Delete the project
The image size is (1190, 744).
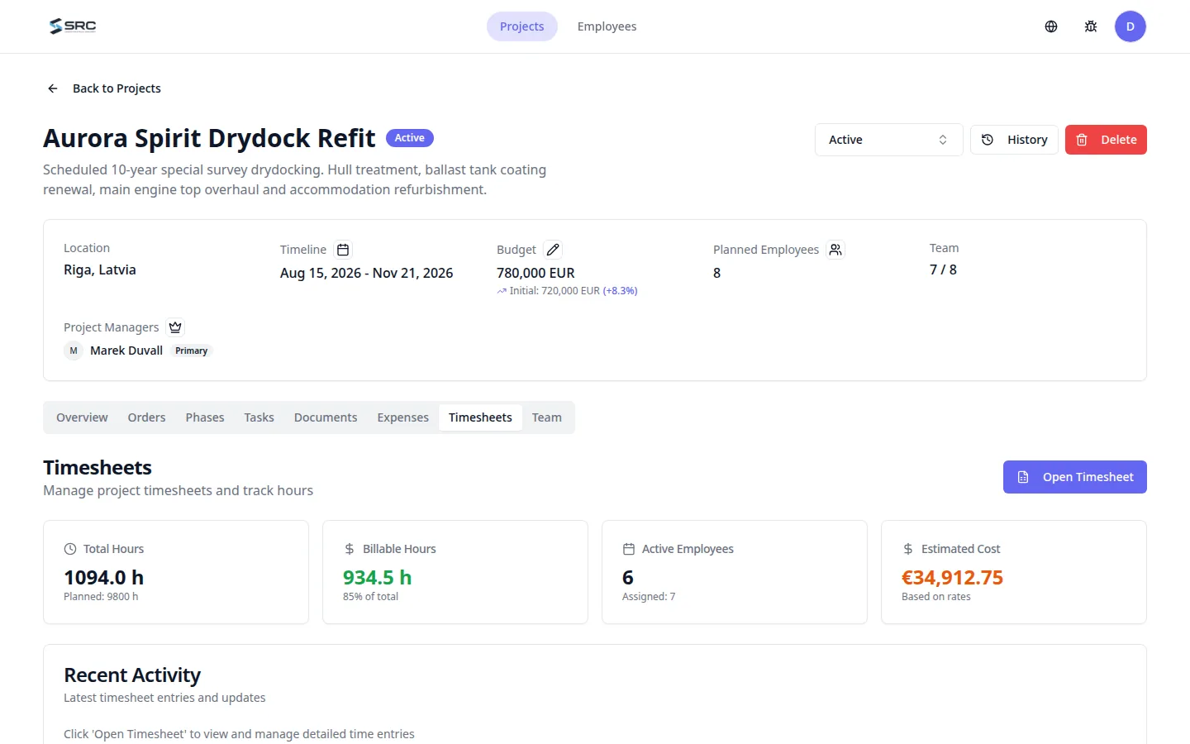pyautogui.click(x=1106, y=140)
